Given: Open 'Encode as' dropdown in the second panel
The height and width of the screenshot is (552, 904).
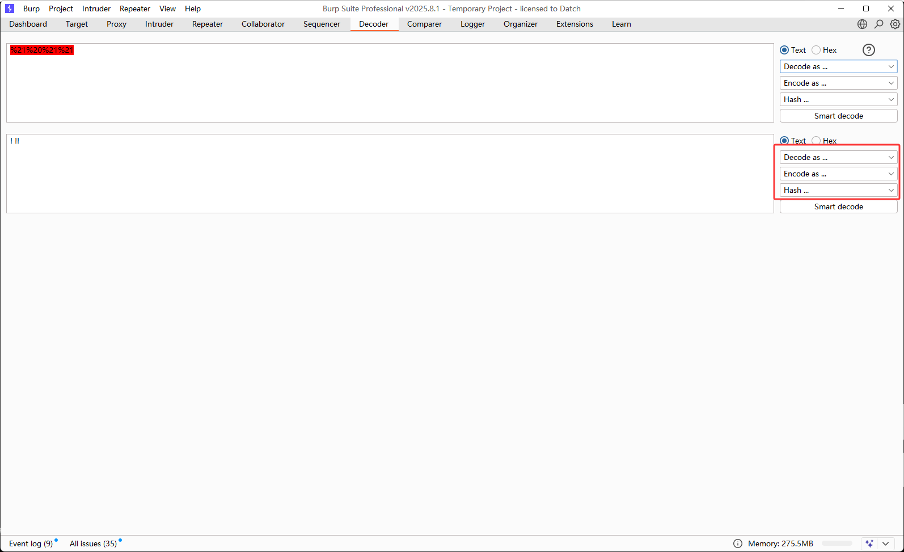Looking at the screenshot, I should 838,174.
